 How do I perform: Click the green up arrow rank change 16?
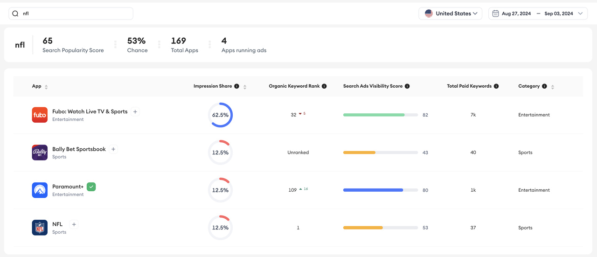(304, 189)
